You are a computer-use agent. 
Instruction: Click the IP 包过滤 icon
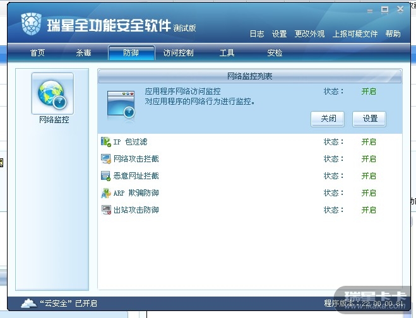(x=106, y=141)
